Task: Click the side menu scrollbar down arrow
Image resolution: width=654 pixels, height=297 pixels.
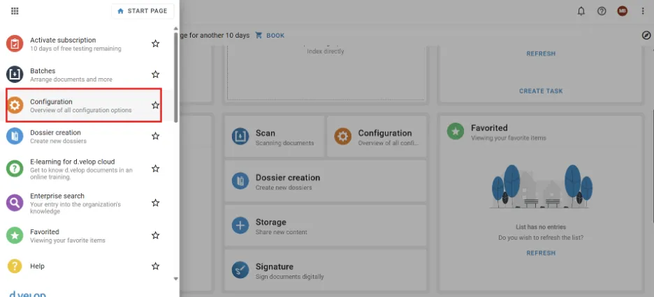Action: [x=176, y=279]
